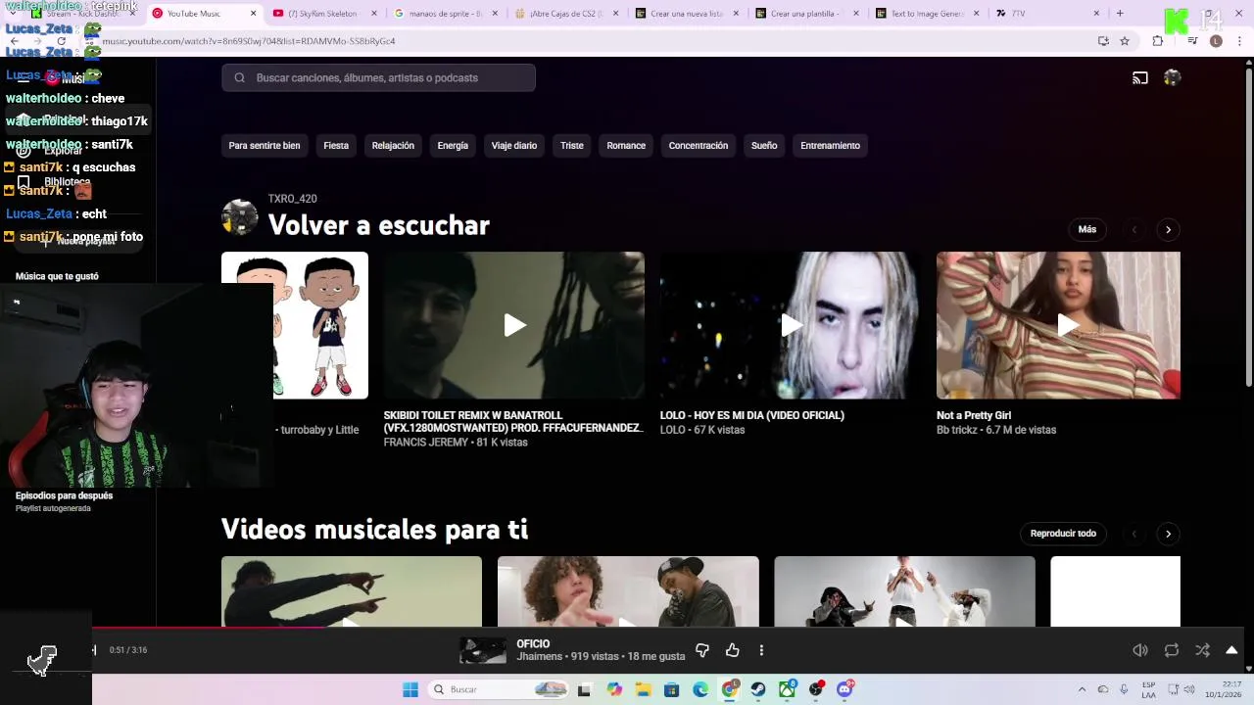The image size is (1254, 705).
Task: Show previous items in Videos musicales carousel
Action: click(x=1134, y=534)
